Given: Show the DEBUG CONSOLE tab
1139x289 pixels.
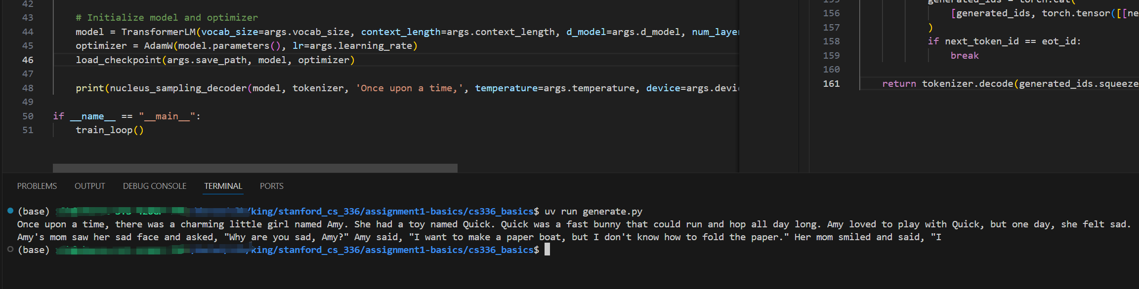Looking at the screenshot, I should 155,186.
